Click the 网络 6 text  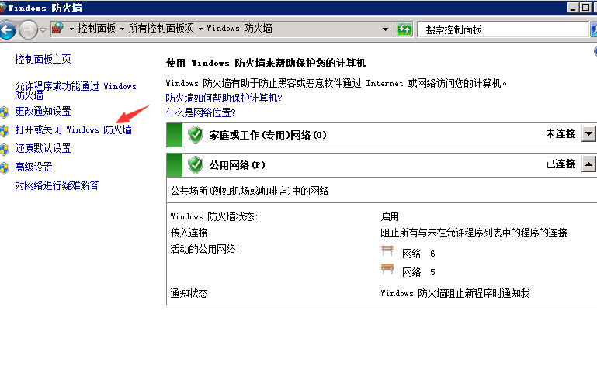(418, 254)
